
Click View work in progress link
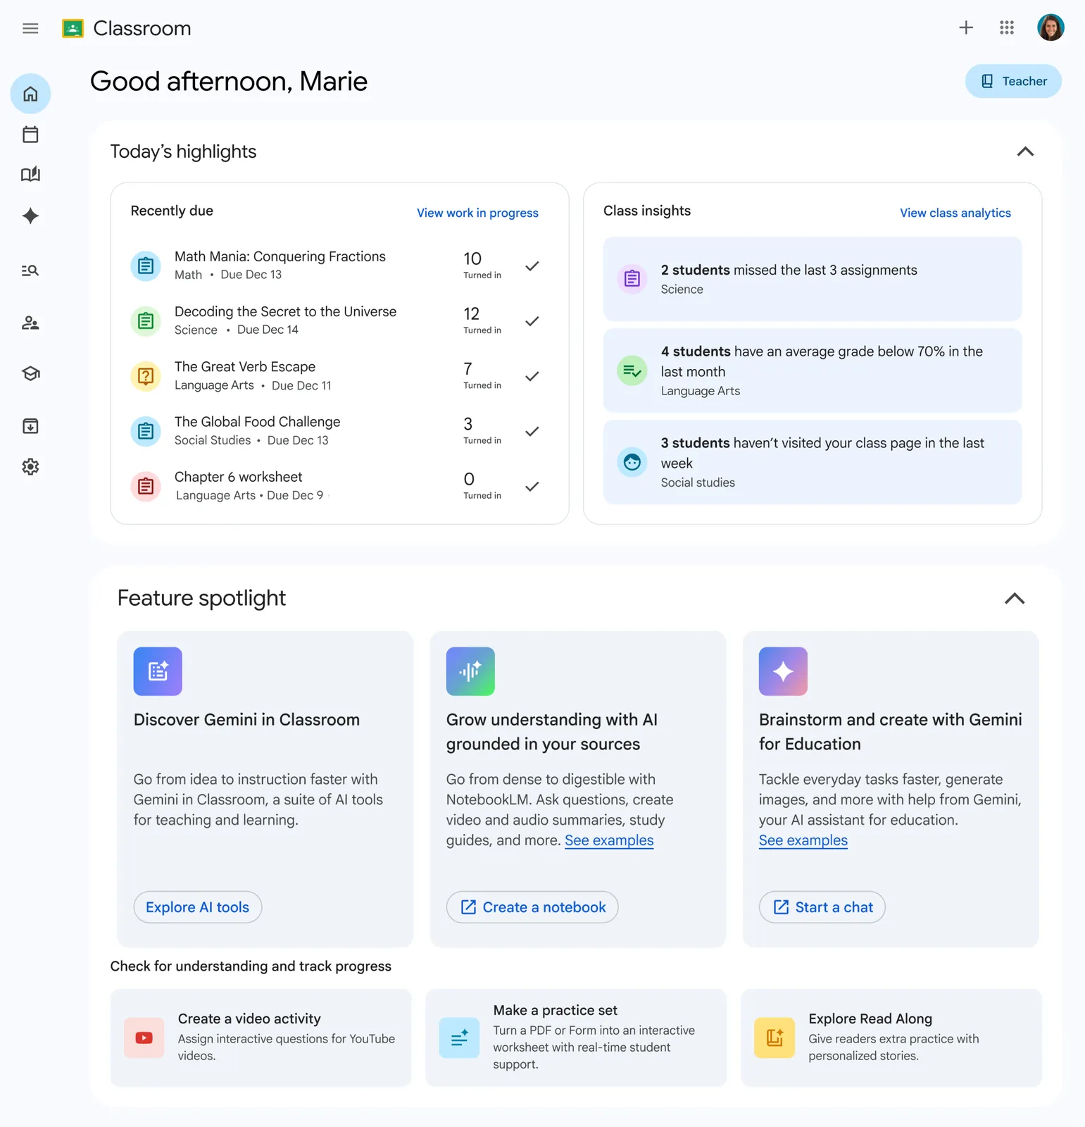point(477,213)
